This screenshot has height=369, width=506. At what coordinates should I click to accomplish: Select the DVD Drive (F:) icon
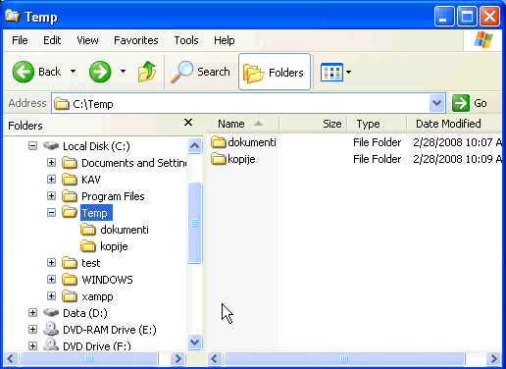click(x=51, y=344)
